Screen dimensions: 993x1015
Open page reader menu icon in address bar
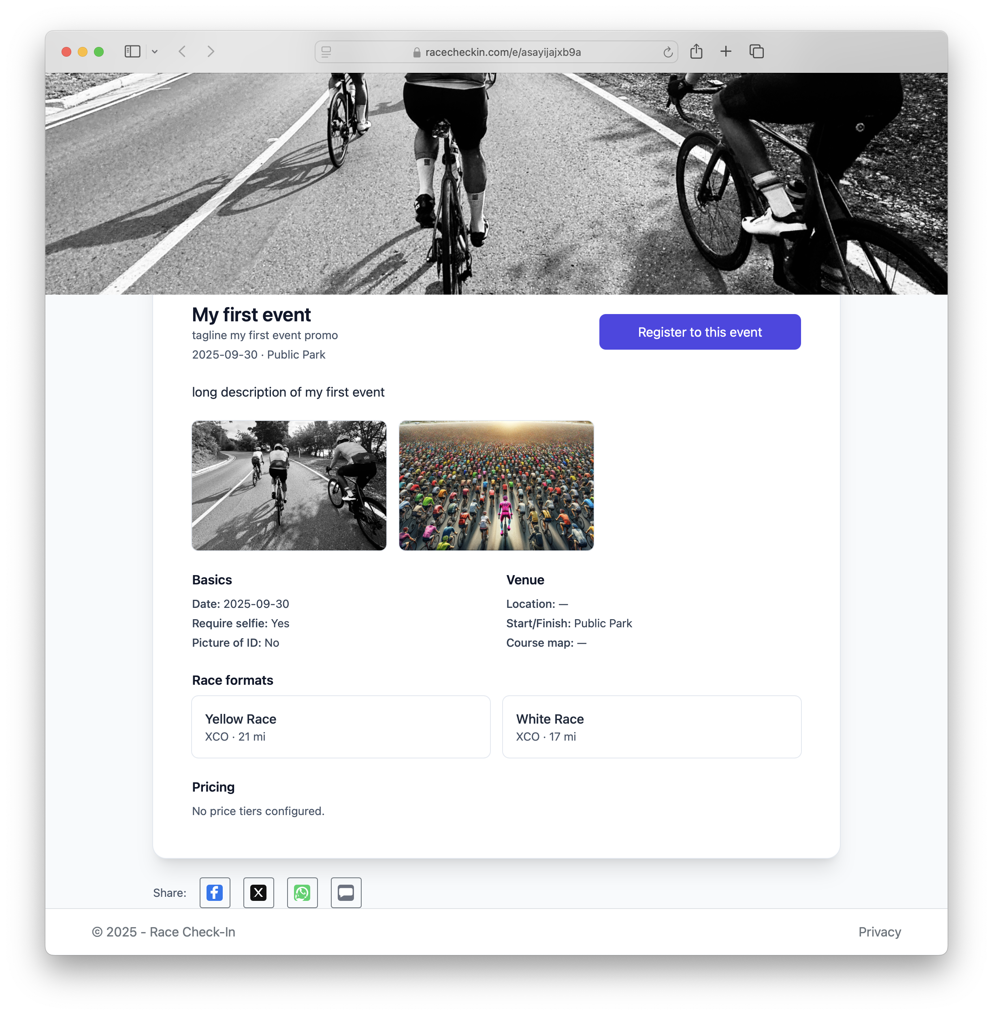tap(326, 52)
